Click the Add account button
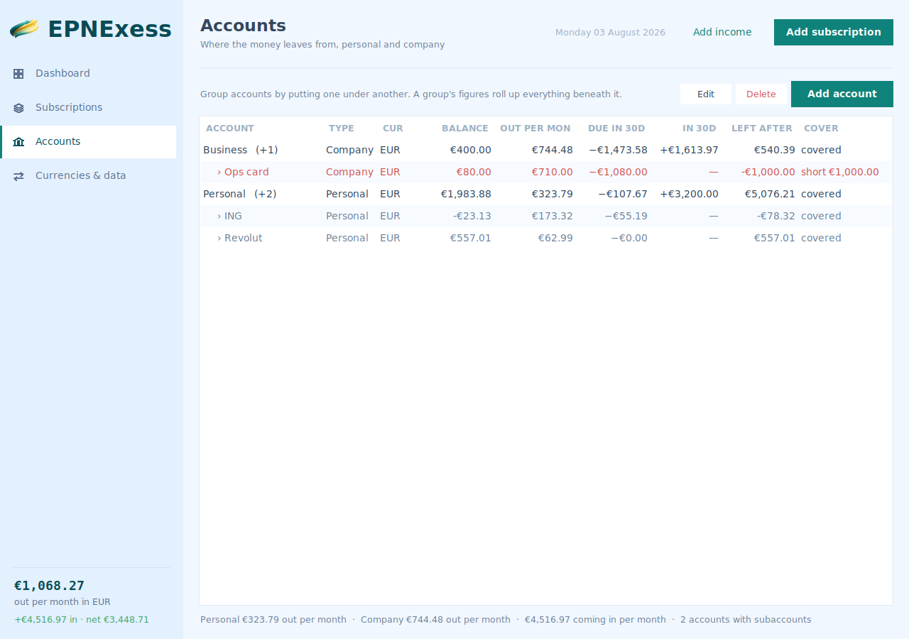Screen dimensions: 909x639 click(x=842, y=94)
